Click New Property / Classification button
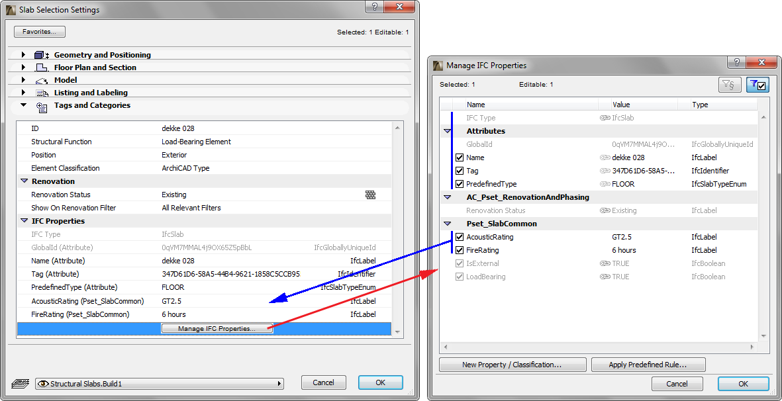This screenshot has height=401, width=782. 513,365
